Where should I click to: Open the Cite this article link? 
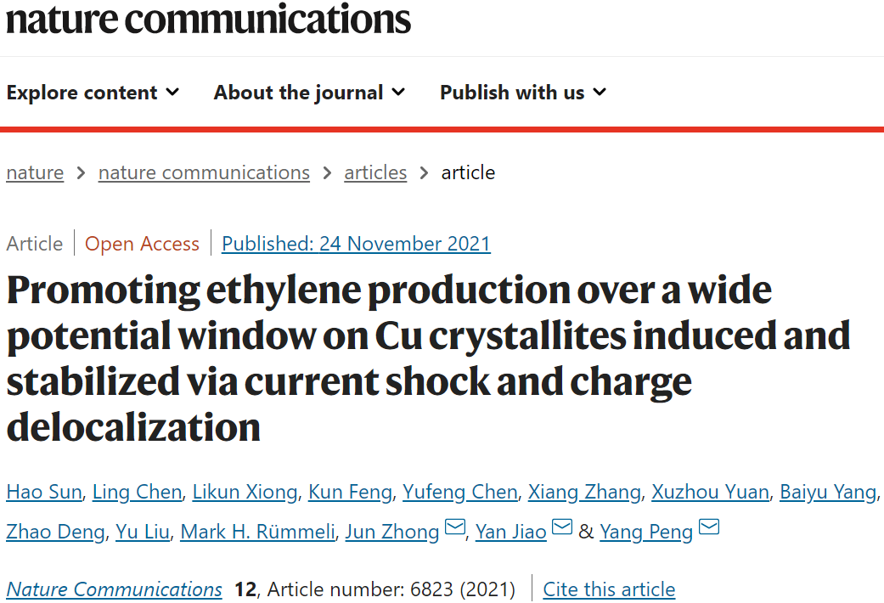tap(609, 589)
